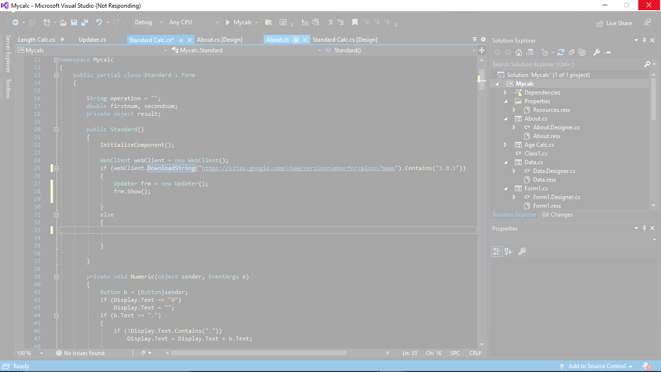This screenshot has width=661, height=372.
Task: Click the Search Solution Explorer input field
Action: point(567,64)
